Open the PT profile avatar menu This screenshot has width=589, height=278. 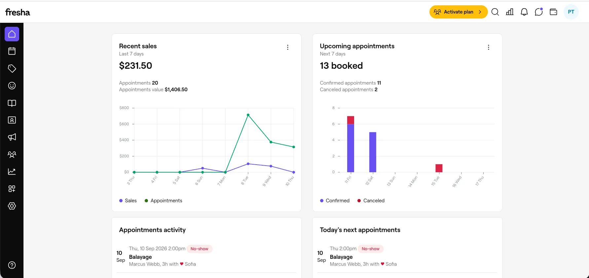(571, 12)
